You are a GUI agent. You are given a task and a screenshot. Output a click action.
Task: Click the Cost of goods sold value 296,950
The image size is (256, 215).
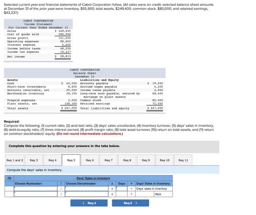click(x=65, y=34)
